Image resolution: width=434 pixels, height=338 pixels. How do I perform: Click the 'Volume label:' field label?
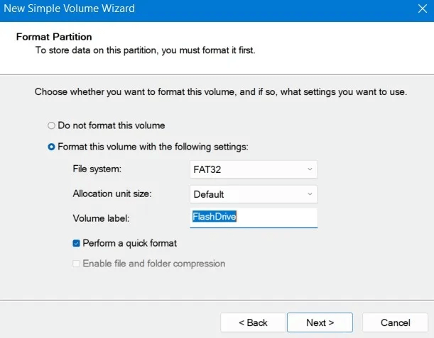[x=101, y=218]
